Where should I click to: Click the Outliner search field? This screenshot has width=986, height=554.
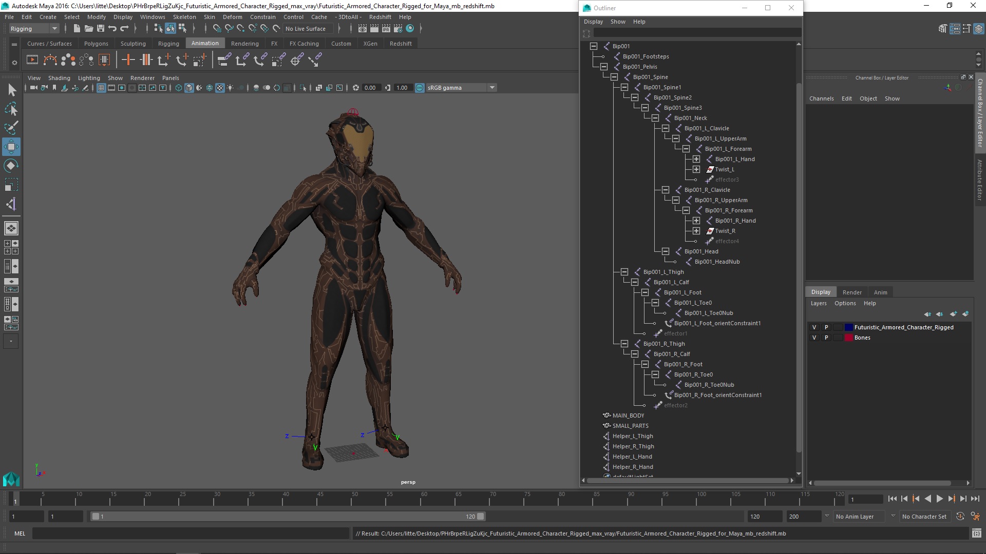pyautogui.click(x=697, y=33)
